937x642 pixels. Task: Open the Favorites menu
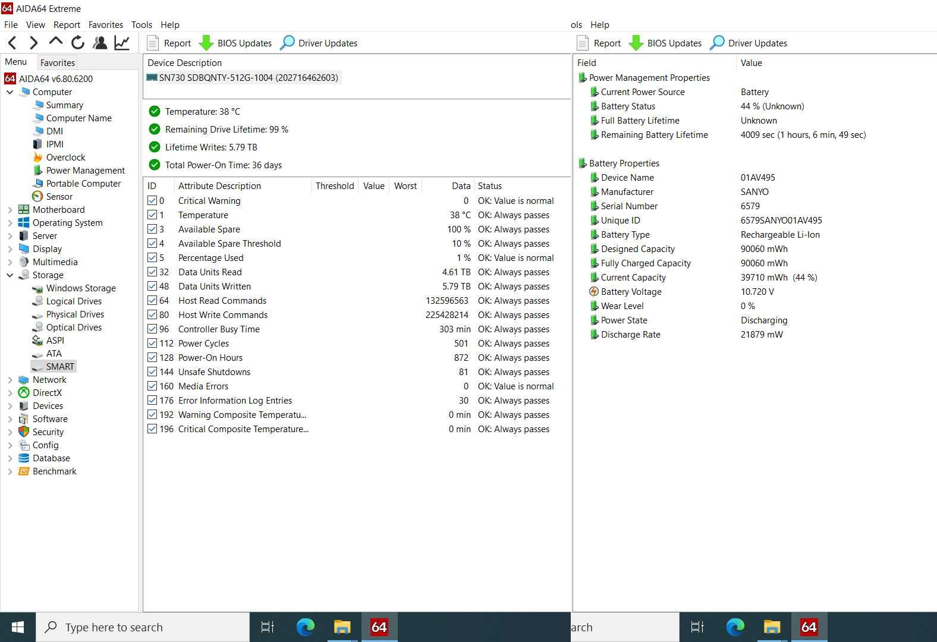pos(106,24)
